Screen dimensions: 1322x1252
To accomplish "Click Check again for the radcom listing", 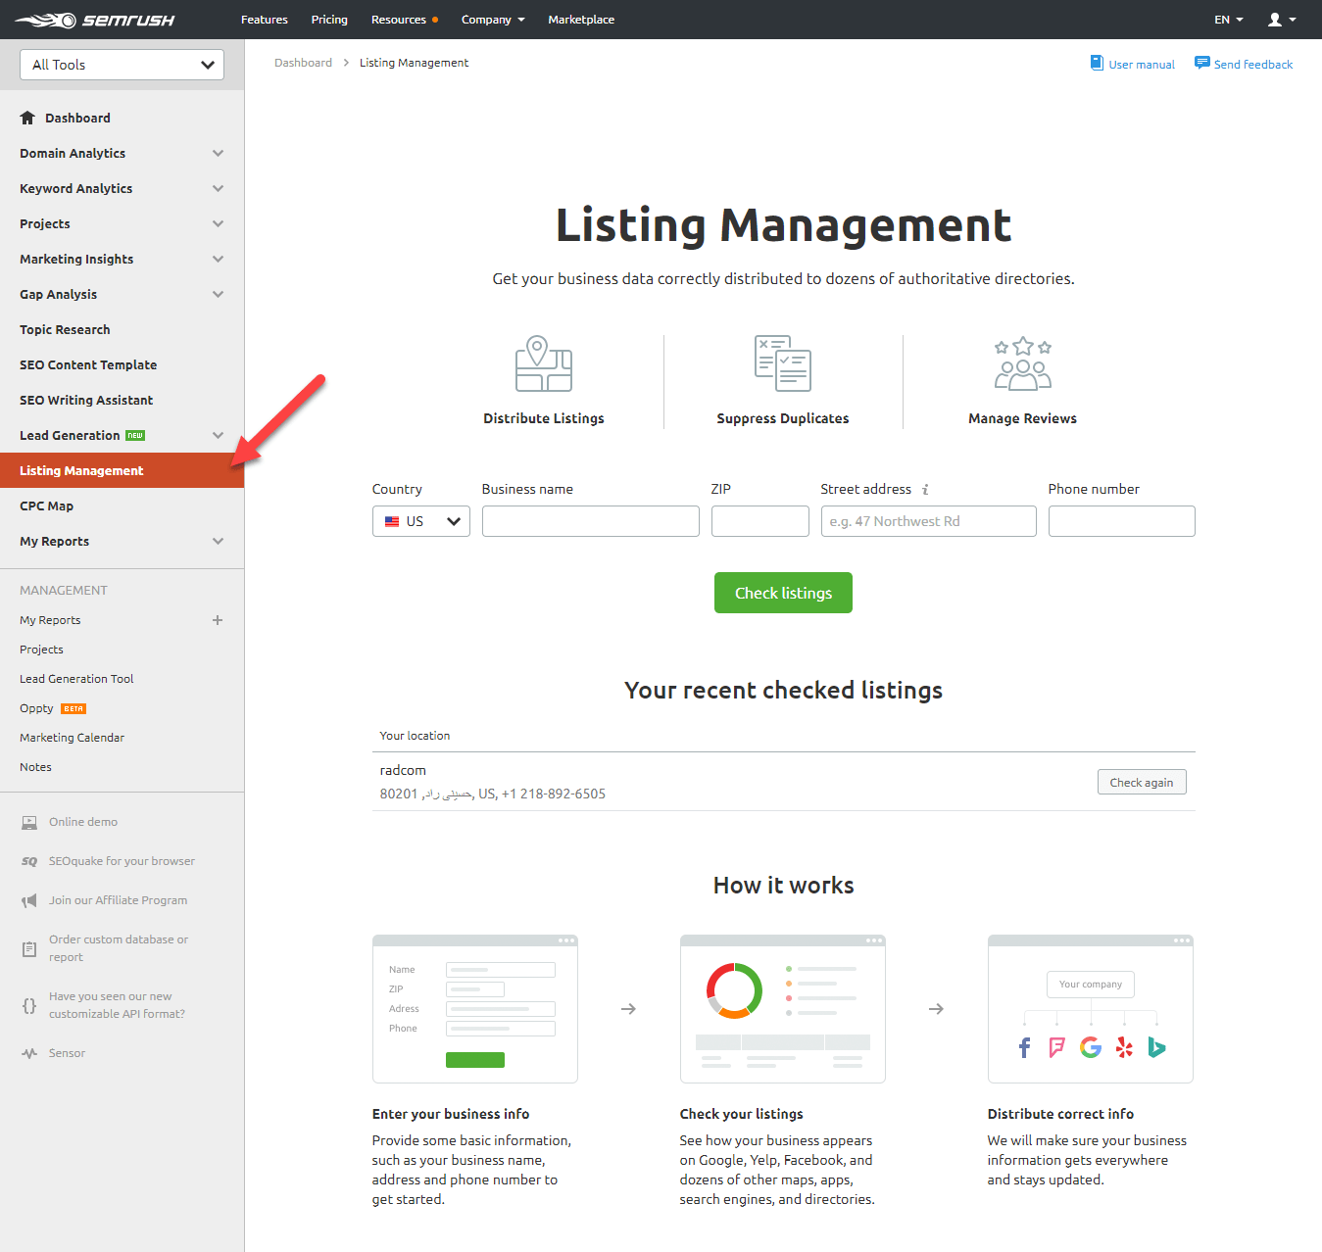I will coord(1141,782).
